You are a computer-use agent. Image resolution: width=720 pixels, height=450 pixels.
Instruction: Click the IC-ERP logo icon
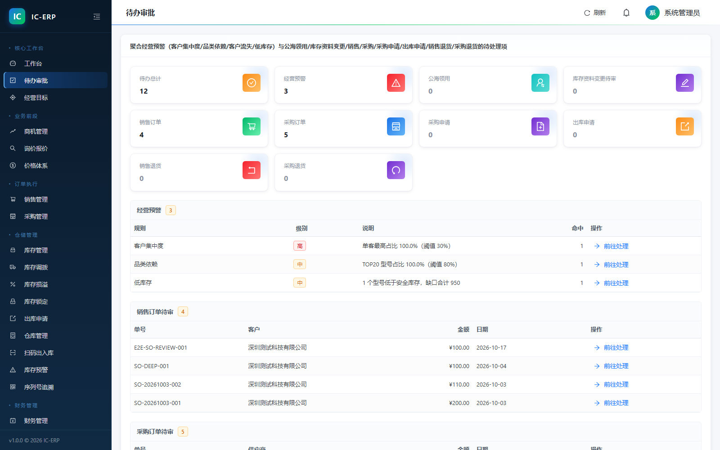(17, 17)
